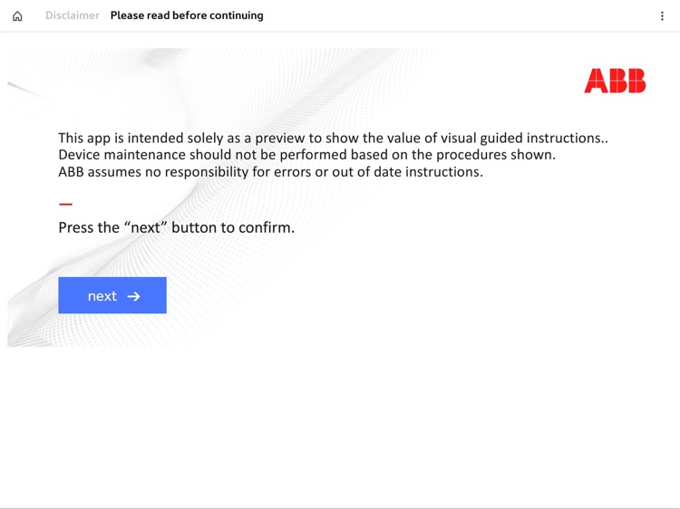The width and height of the screenshot is (680, 509).
Task: Click the 'Please read before continuing' title
Action: [187, 15]
